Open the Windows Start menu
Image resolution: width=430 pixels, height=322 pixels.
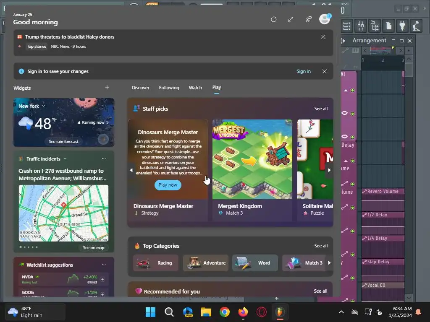pos(150,312)
